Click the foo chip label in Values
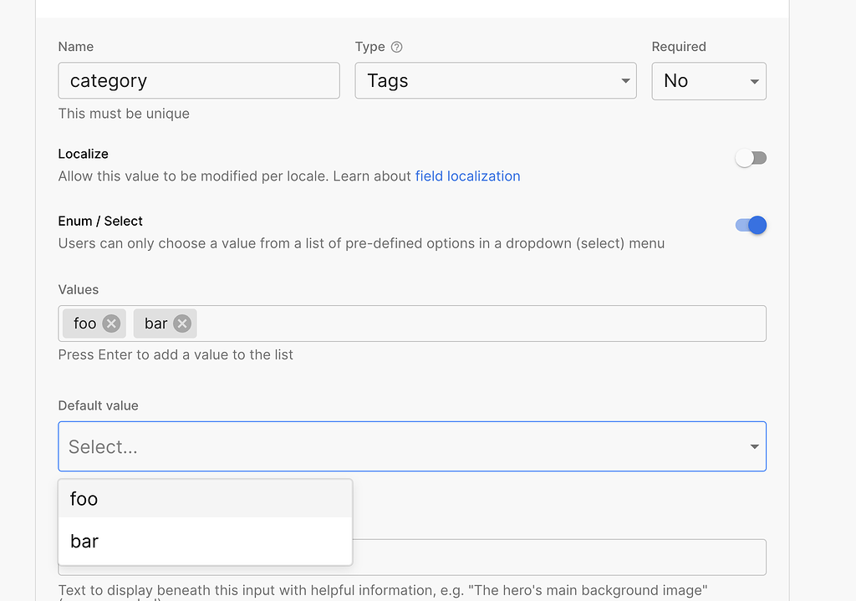Screen dimensions: 856x601 pyautogui.click(x=85, y=323)
